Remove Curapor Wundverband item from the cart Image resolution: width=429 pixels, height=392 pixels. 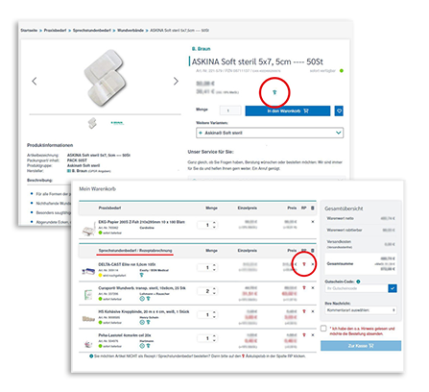(x=313, y=287)
